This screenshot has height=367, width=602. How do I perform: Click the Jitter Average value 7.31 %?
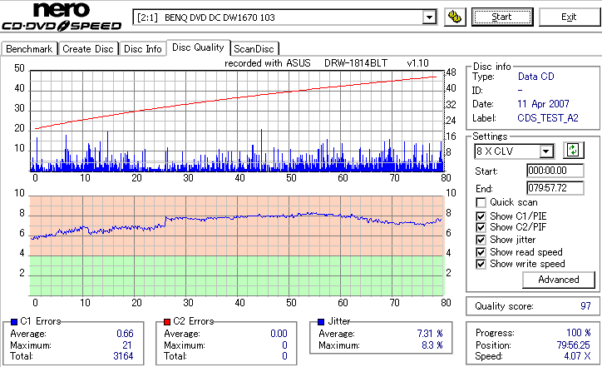(430, 333)
